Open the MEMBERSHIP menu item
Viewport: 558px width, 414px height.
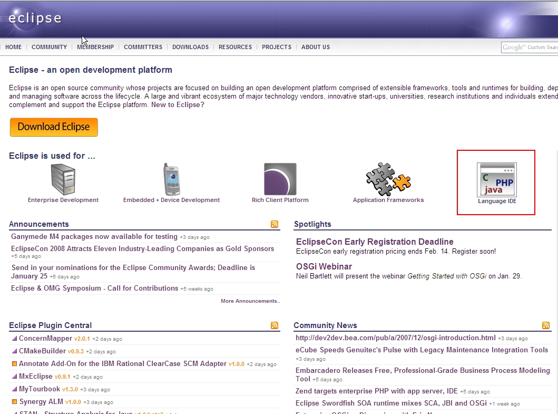click(95, 47)
